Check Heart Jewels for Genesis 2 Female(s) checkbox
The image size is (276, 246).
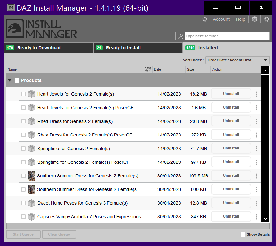tap(23, 94)
